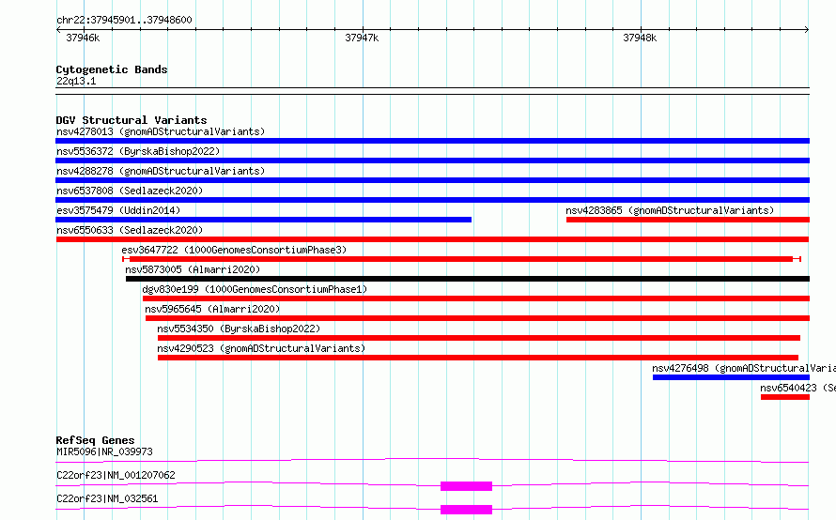
Task: Click the blue bar under nsv4278013
Action: coord(432,141)
